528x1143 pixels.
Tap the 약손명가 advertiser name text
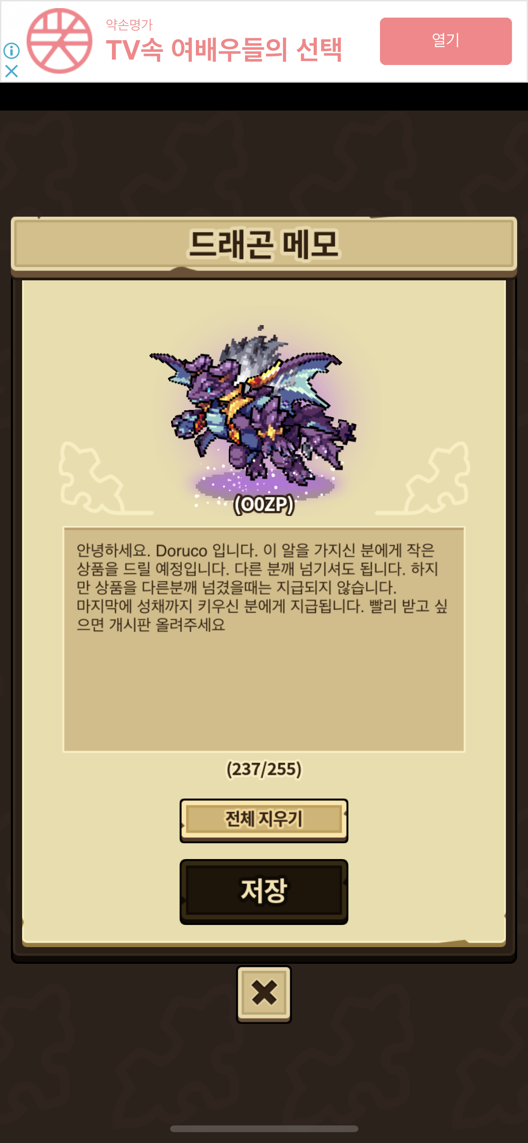pyautogui.click(x=130, y=24)
